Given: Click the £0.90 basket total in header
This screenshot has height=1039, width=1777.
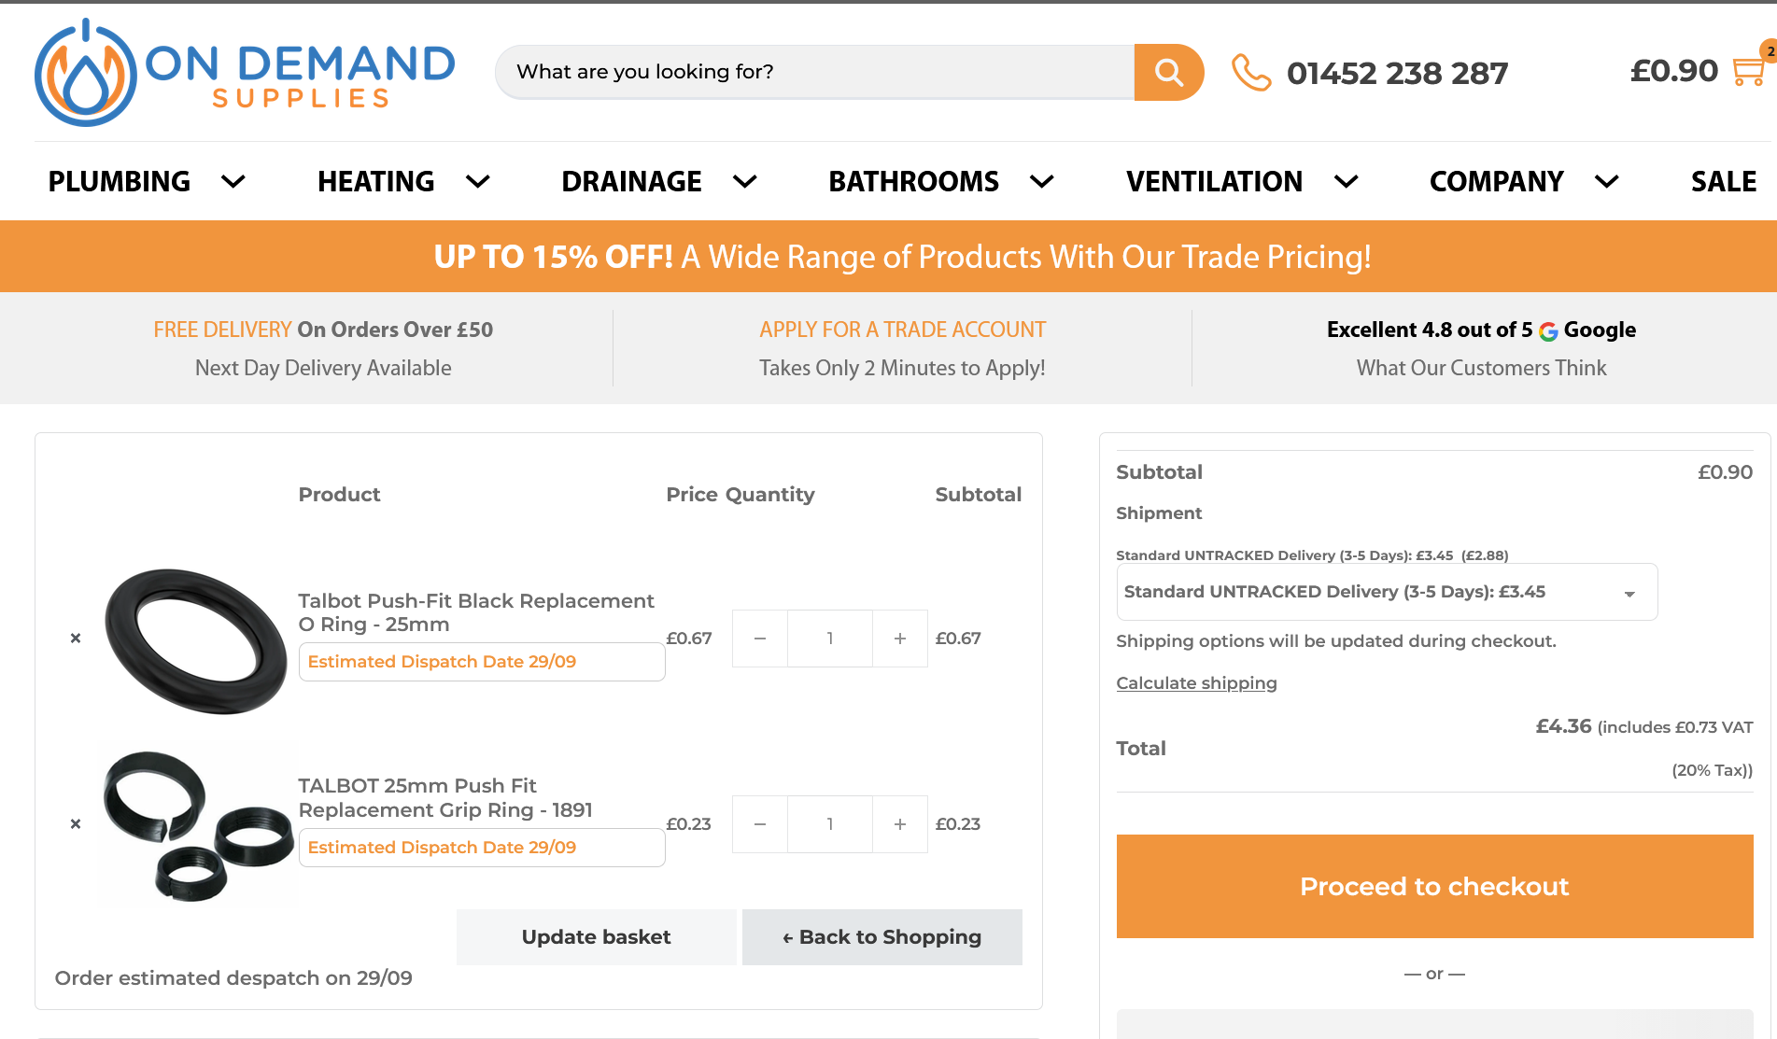Looking at the screenshot, I should click(x=1673, y=71).
